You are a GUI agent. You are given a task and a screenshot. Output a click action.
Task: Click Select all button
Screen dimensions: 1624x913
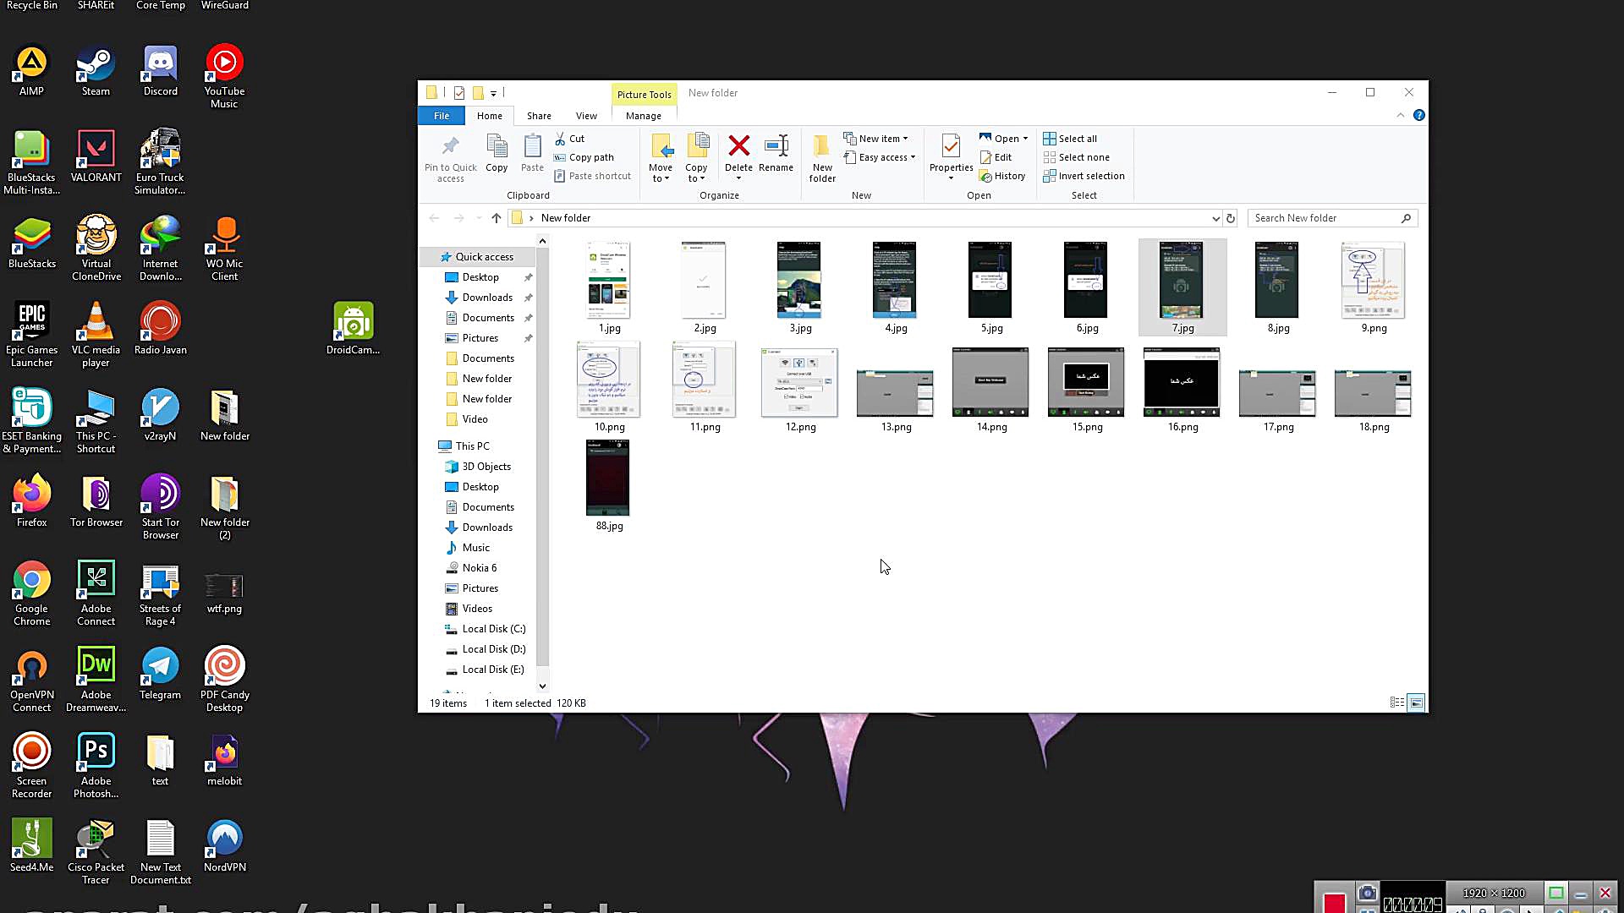(x=1077, y=139)
